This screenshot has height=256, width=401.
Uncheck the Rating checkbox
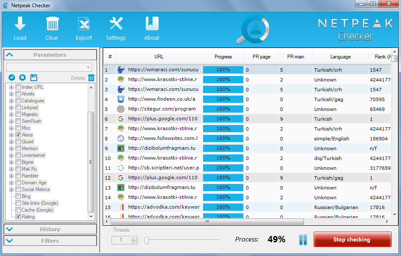pos(18,217)
